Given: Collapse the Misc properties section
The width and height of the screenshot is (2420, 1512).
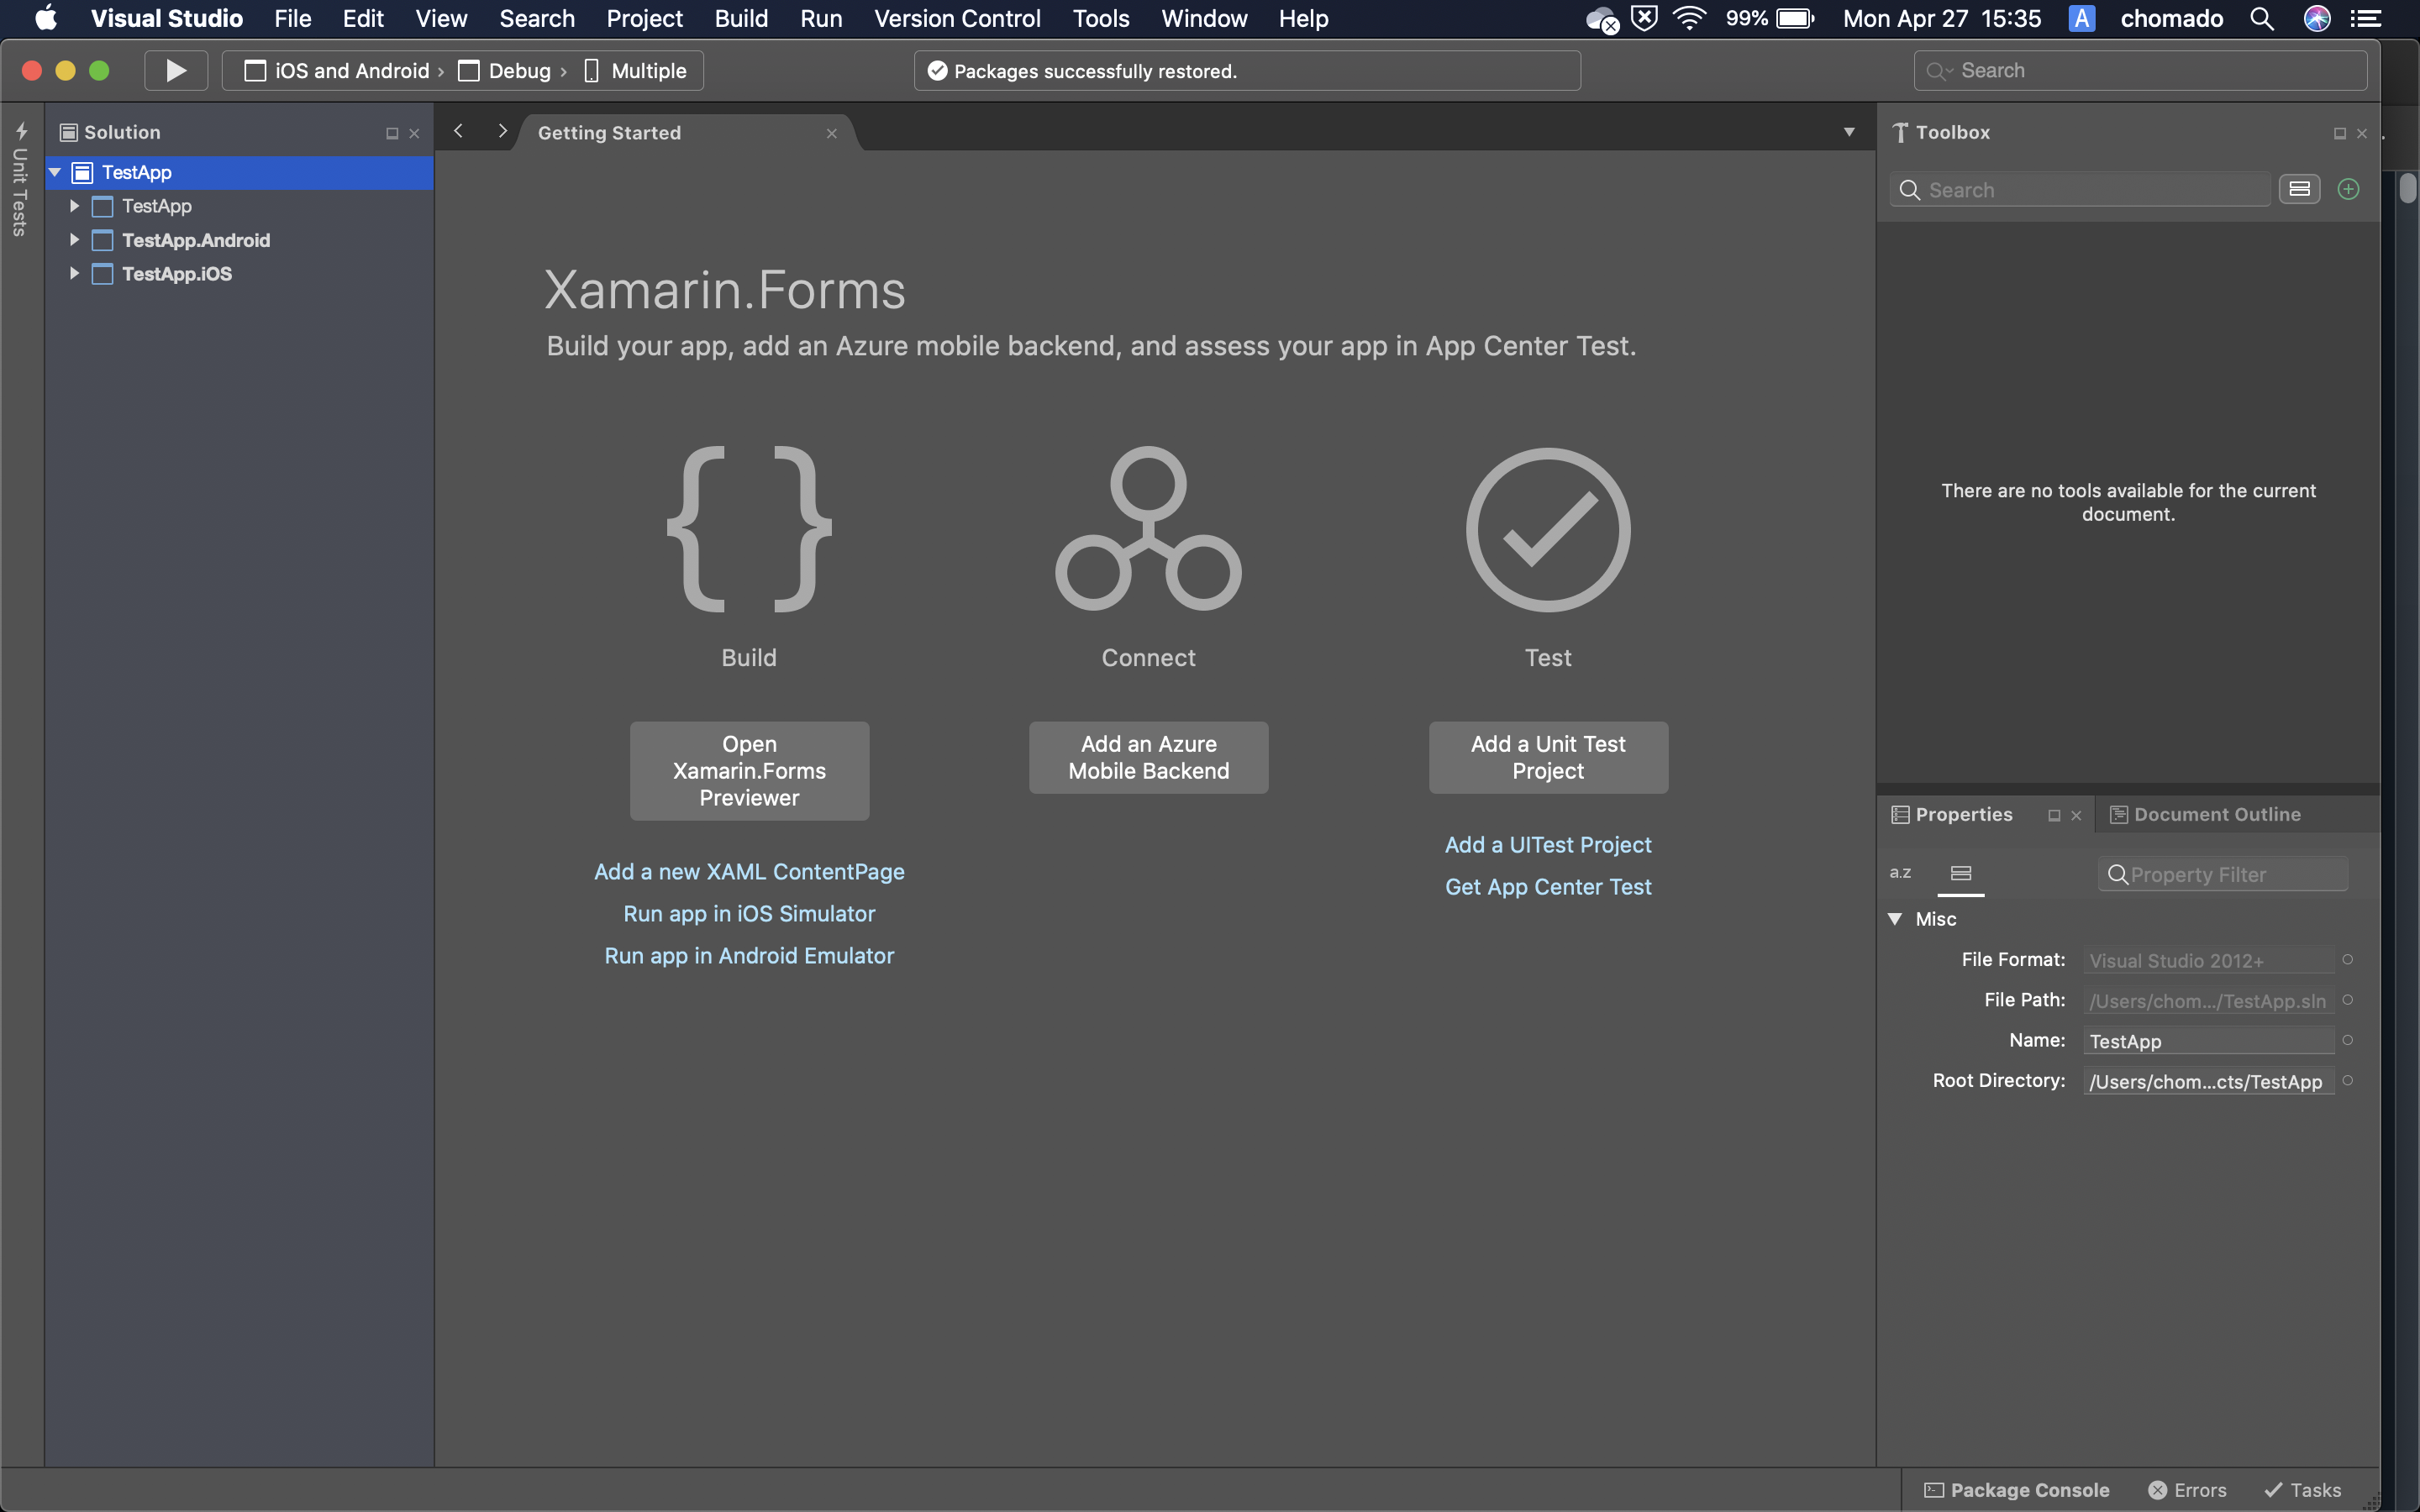Looking at the screenshot, I should 1895,919.
